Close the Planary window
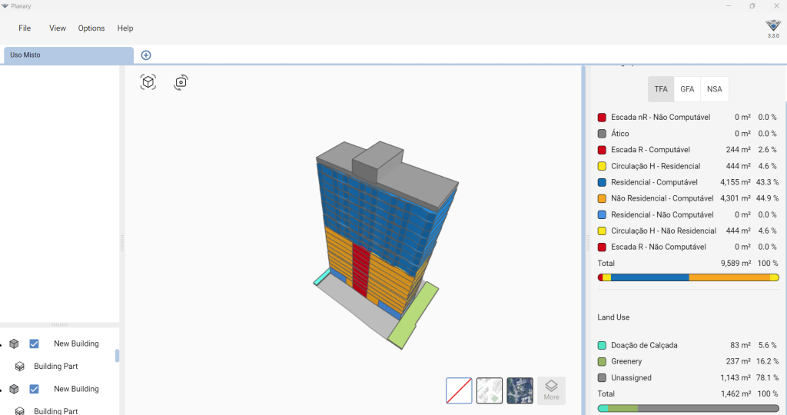This screenshot has width=787, height=415. pyautogui.click(x=776, y=6)
